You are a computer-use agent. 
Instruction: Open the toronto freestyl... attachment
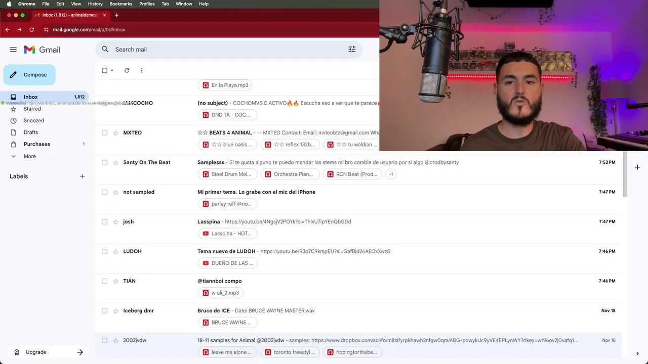tap(290, 352)
